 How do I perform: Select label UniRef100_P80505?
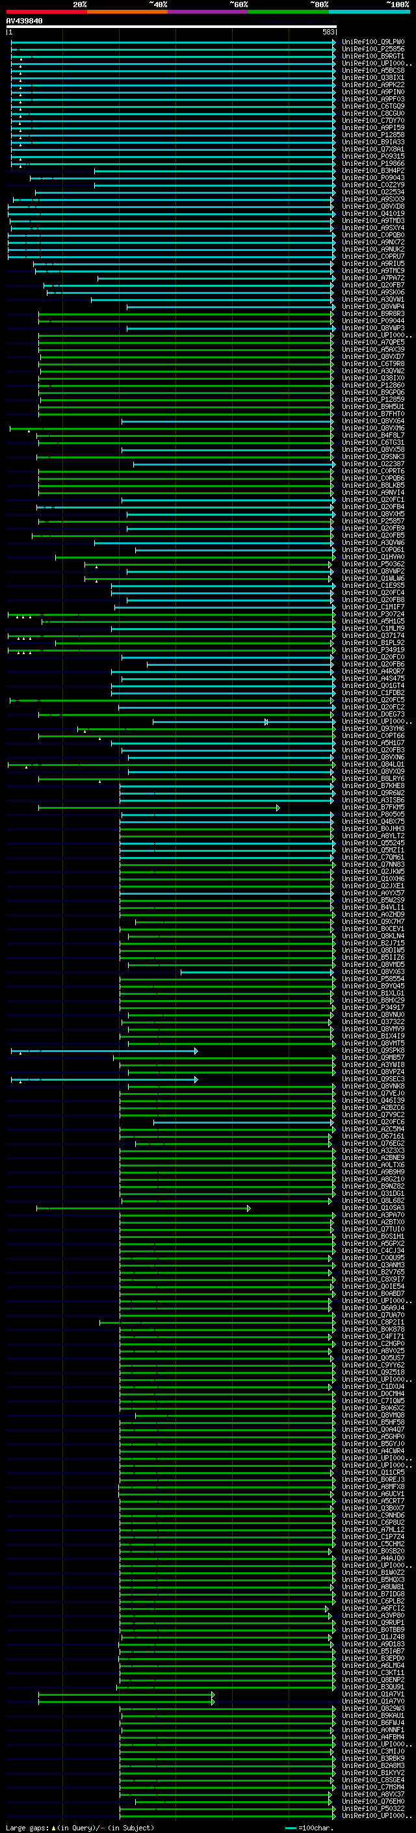click(372, 815)
